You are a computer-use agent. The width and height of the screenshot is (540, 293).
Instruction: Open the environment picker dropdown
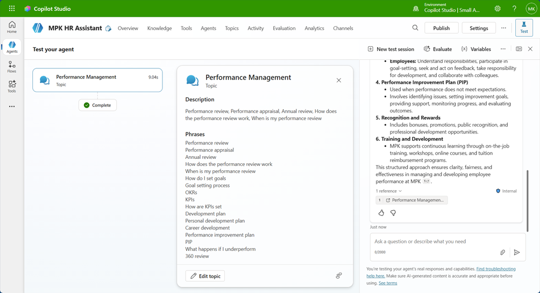tap(447, 9)
